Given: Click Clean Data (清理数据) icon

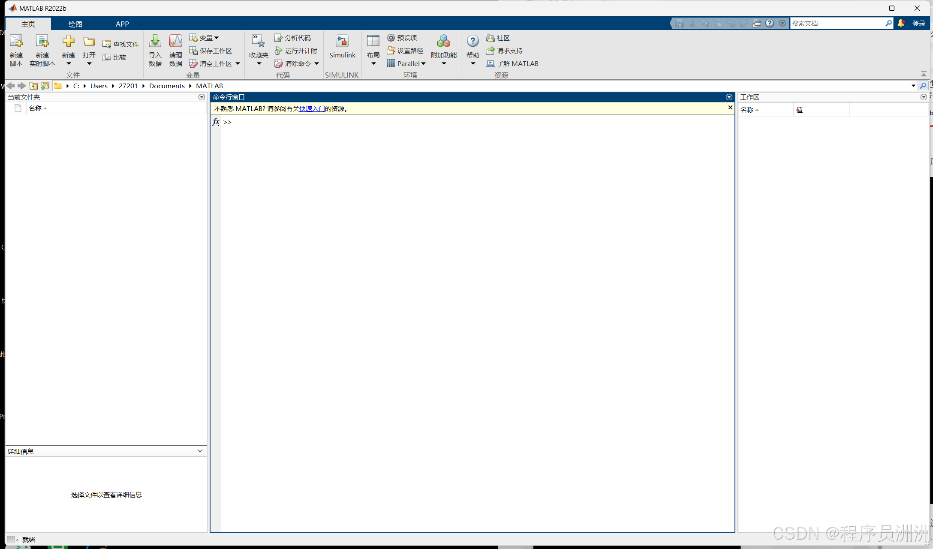Looking at the screenshot, I should [175, 41].
